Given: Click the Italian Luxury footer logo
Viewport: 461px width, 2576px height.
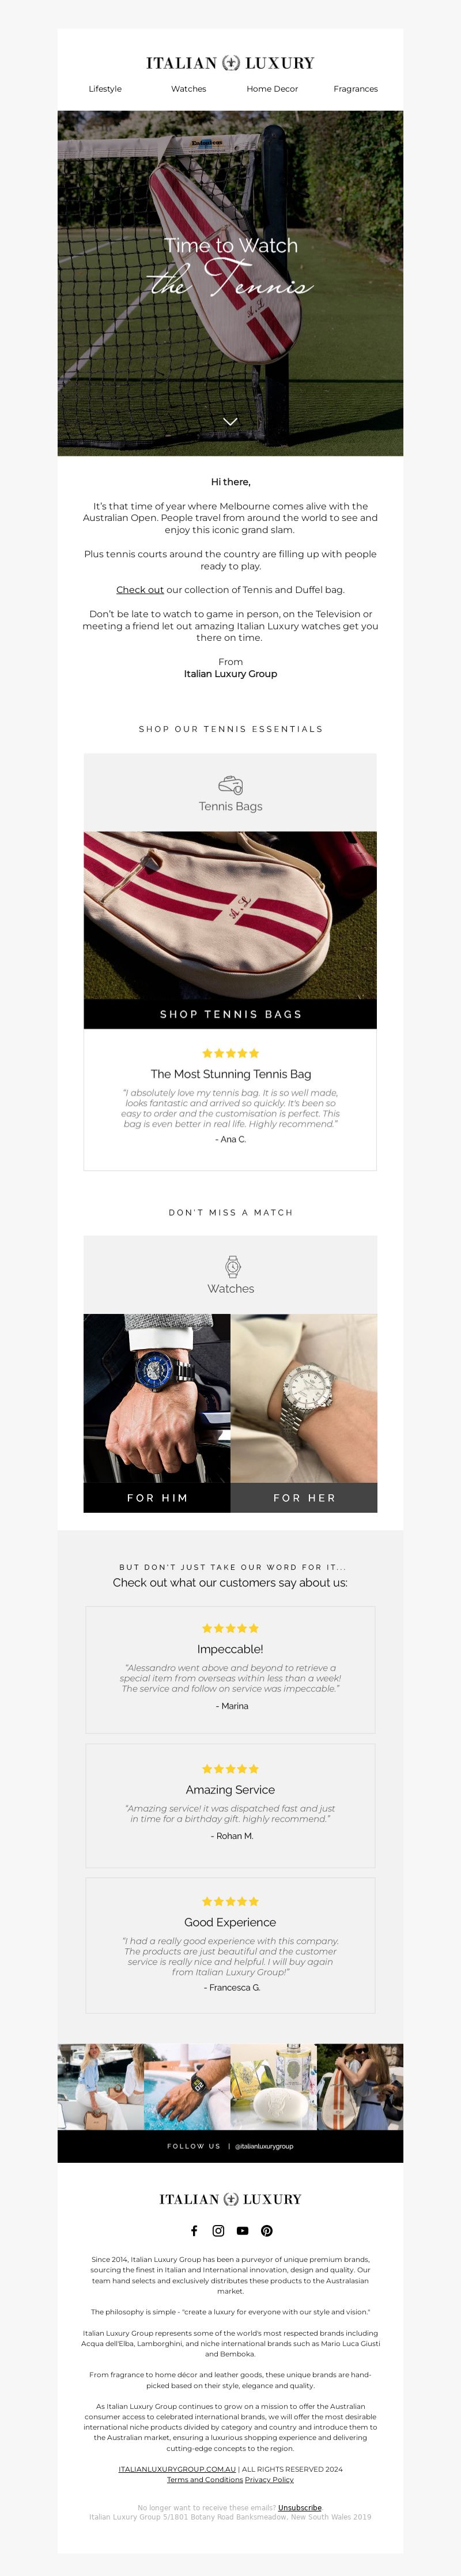Looking at the screenshot, I should click(230, 2199).
